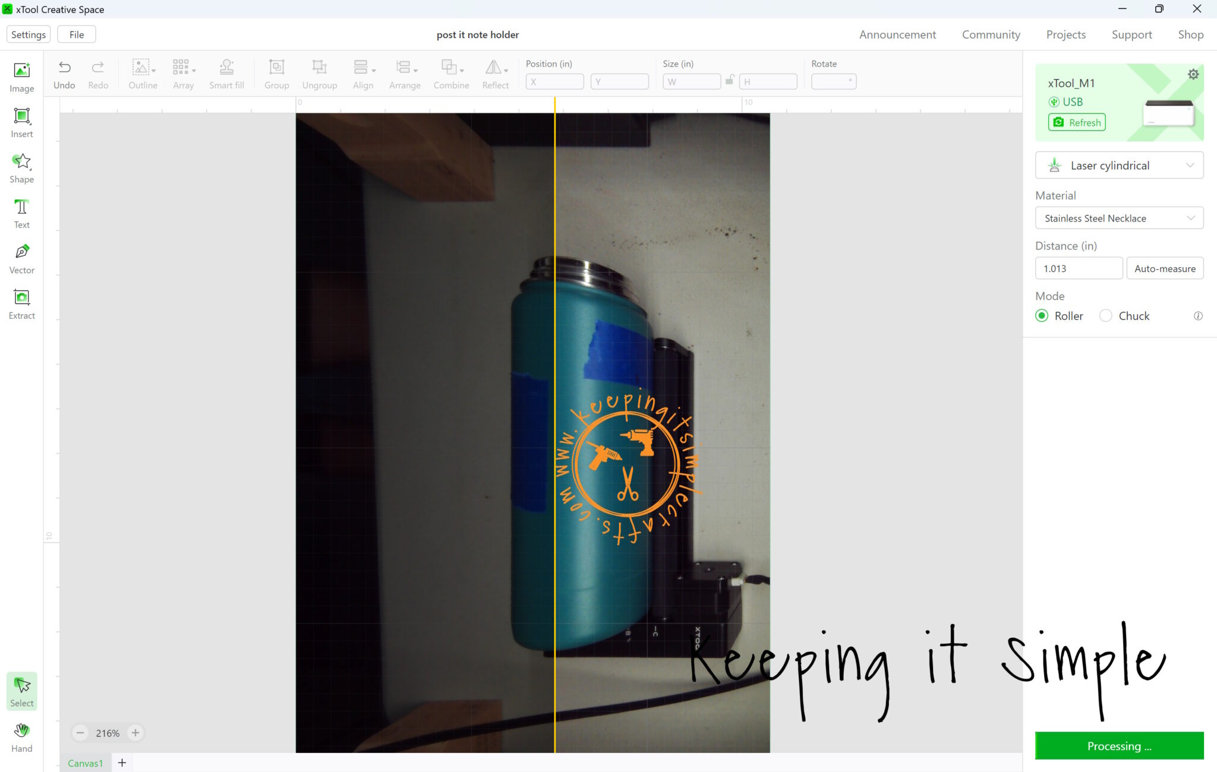Toggle the size aspect ratio lock
Image resolution: width=1217 pixels, height=772 pixels.
[730, 80]
